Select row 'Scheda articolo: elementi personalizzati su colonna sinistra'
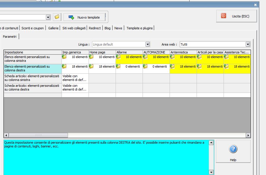The height and width of the screenshot is (175, 266). (x=33, y=78)
